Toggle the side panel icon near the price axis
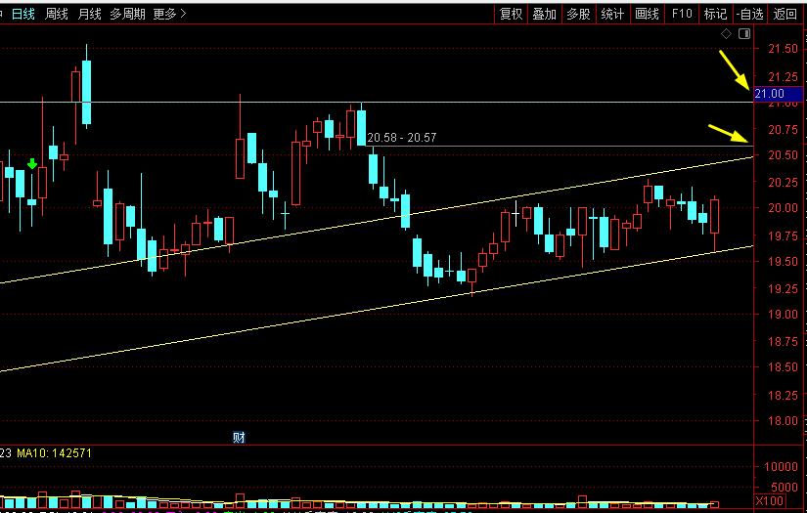 click(744, 34)
